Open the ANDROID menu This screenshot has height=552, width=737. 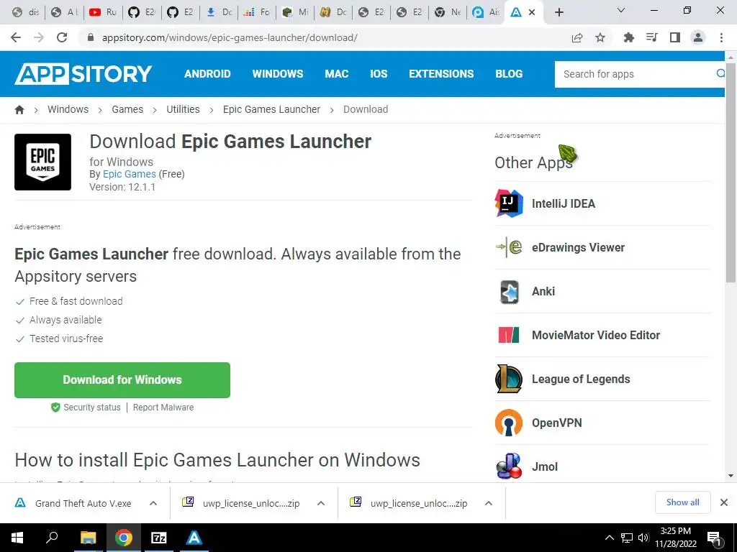coord(207,74)
